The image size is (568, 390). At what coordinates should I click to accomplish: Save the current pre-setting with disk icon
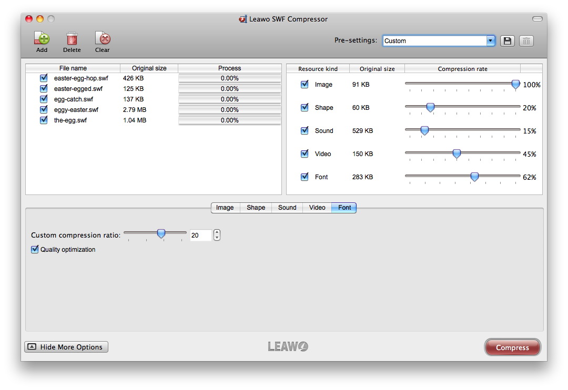coord(507,41)
